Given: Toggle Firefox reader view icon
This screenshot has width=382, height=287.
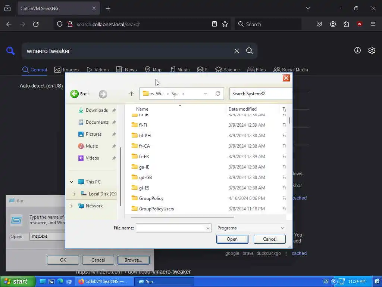Looking at the screenshot, I should 215,24.
